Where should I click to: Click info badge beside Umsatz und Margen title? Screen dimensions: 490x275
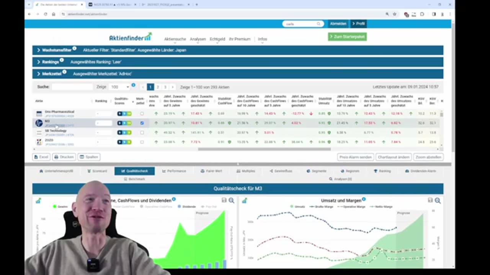tap(364, 199)
